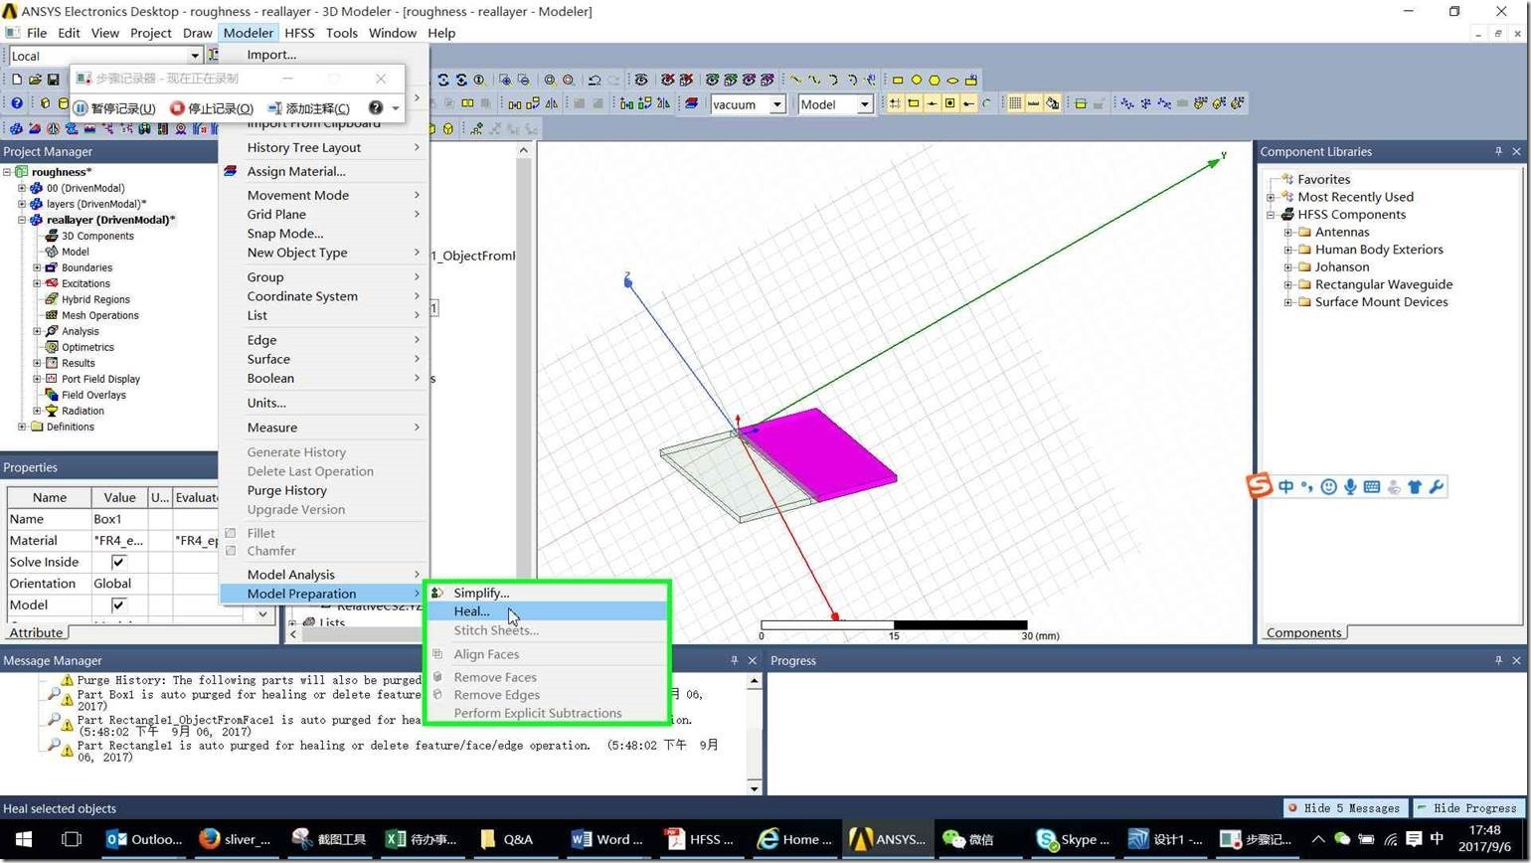
Task: Expand the layers (DrivenModal) design node
Action: 22,204
